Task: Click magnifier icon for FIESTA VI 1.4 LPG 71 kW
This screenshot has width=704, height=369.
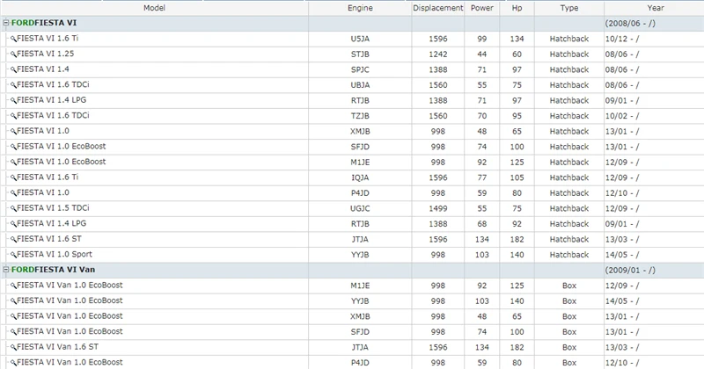Action: [13, 101]
